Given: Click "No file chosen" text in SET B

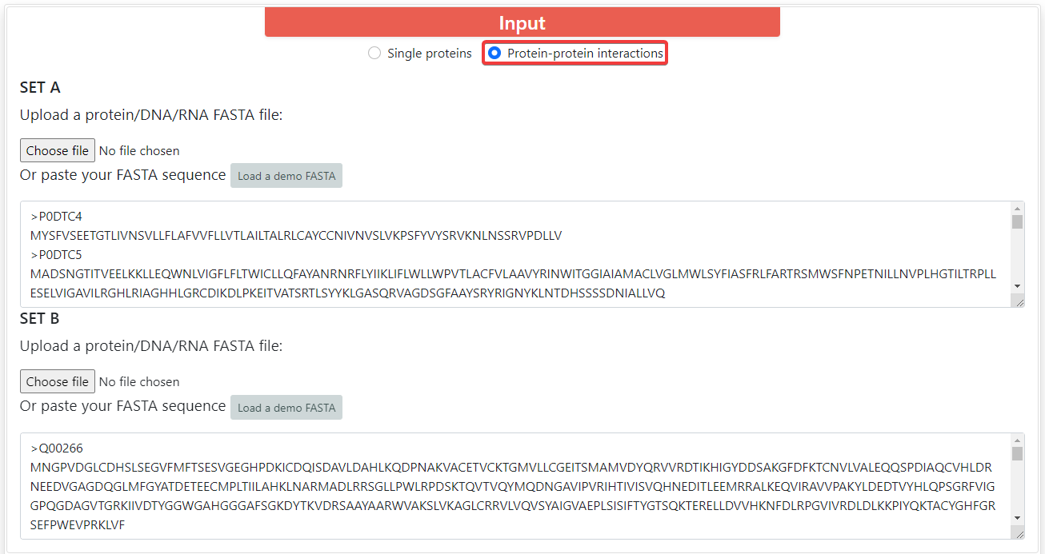Looking at the screenshot, I should click(x=139, y=381).
